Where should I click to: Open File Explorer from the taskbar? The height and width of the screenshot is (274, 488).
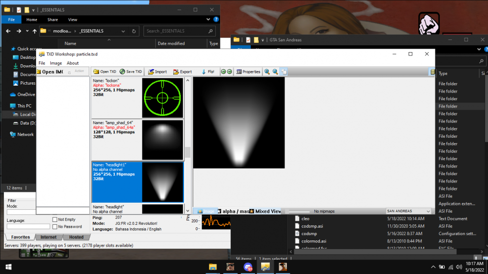coord(213,267)
